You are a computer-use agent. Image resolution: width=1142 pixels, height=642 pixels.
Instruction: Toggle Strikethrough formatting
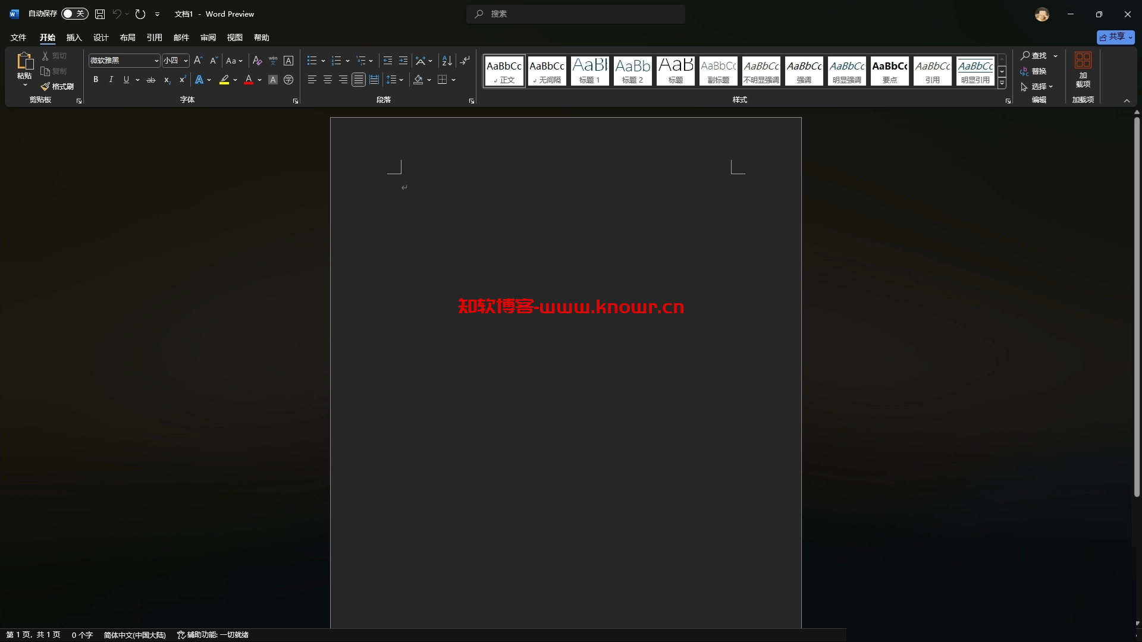pyautogui.click(x=151, y=80)
